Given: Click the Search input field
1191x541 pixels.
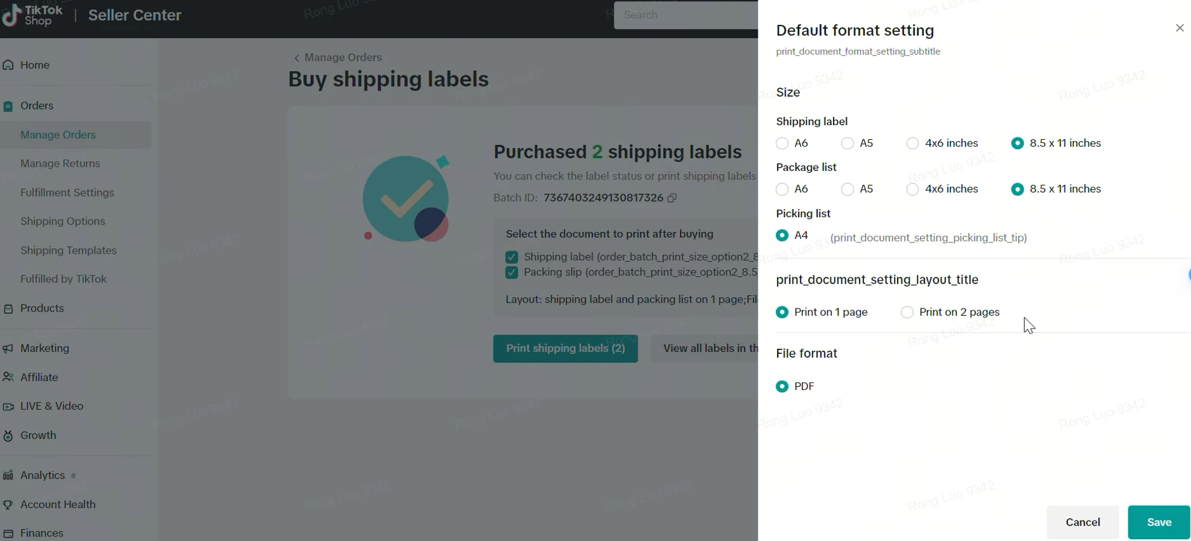Looking at the screenshot, I should (x=684, y=15).
